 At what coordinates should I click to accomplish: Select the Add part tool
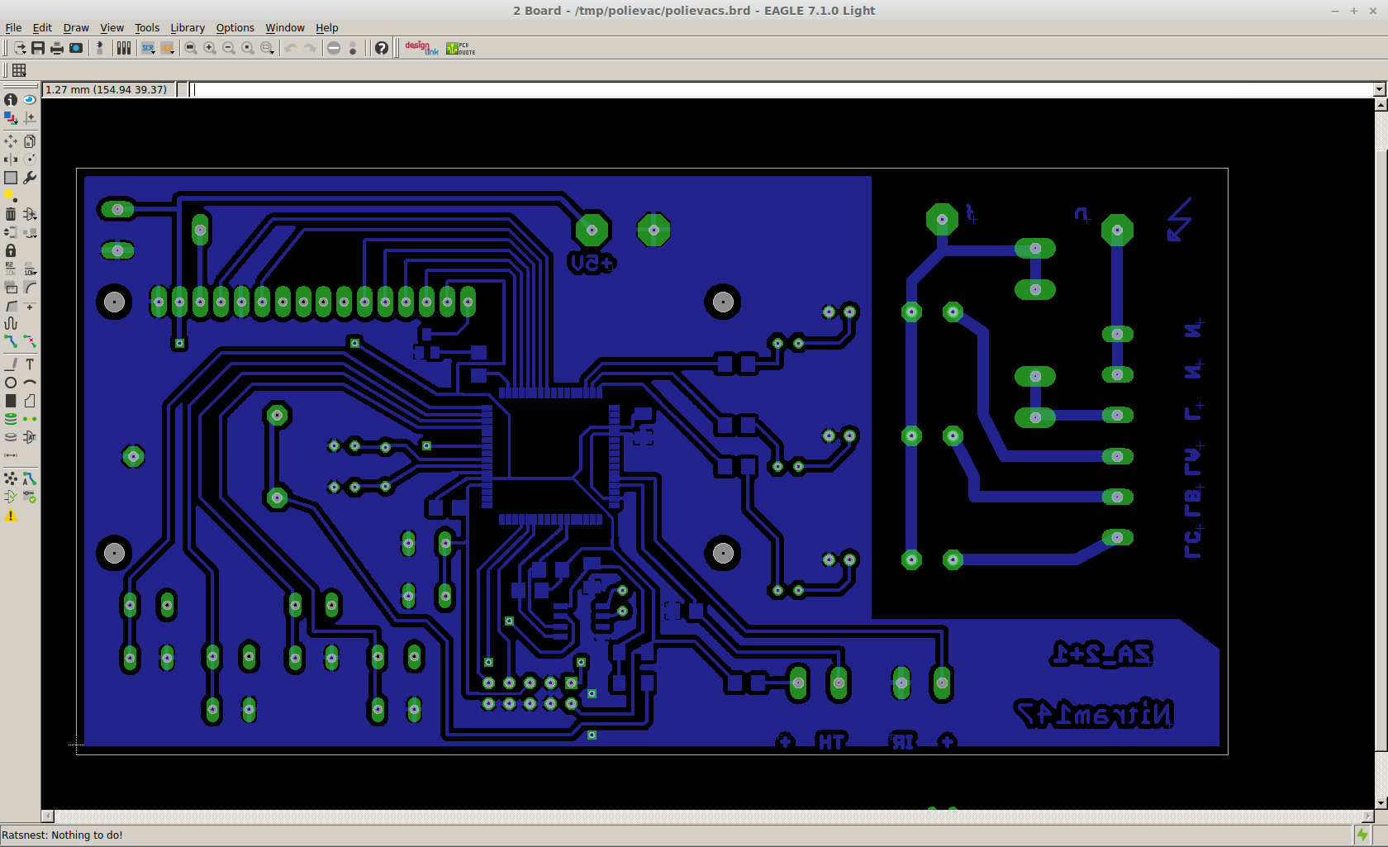pos(30,214)
